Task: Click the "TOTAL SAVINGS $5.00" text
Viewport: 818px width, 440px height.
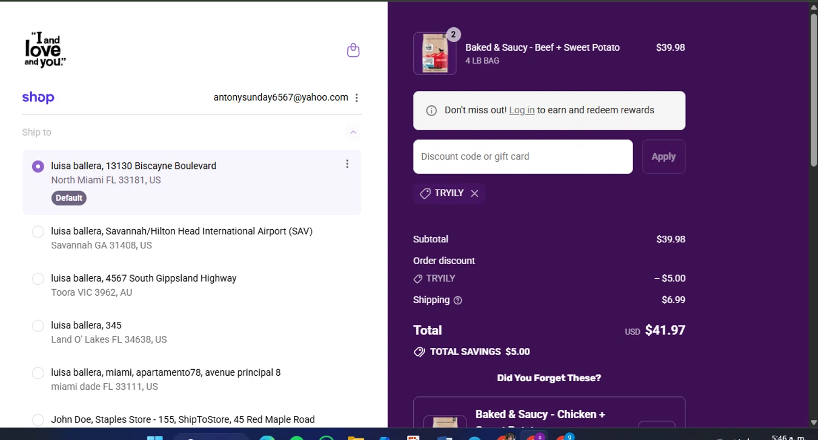Action: 480,352
